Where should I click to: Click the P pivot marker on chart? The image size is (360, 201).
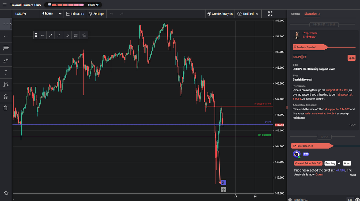[223, 183]
